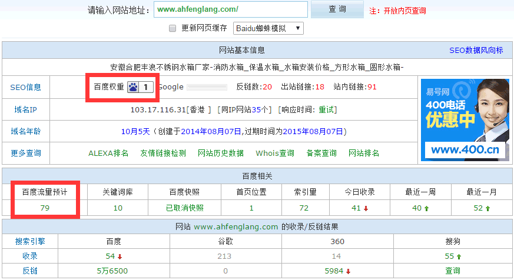
Task: Click the 同IP网站 35 count link
Action: [256, 110]
